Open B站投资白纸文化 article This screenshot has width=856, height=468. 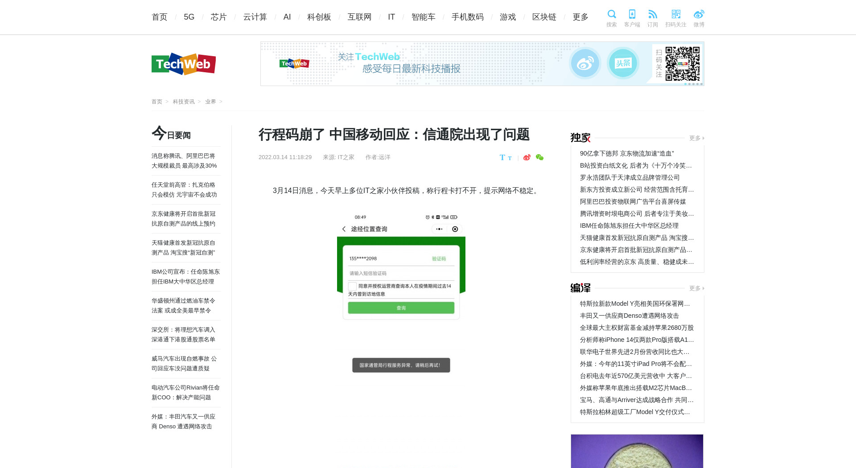pos(637,165)
